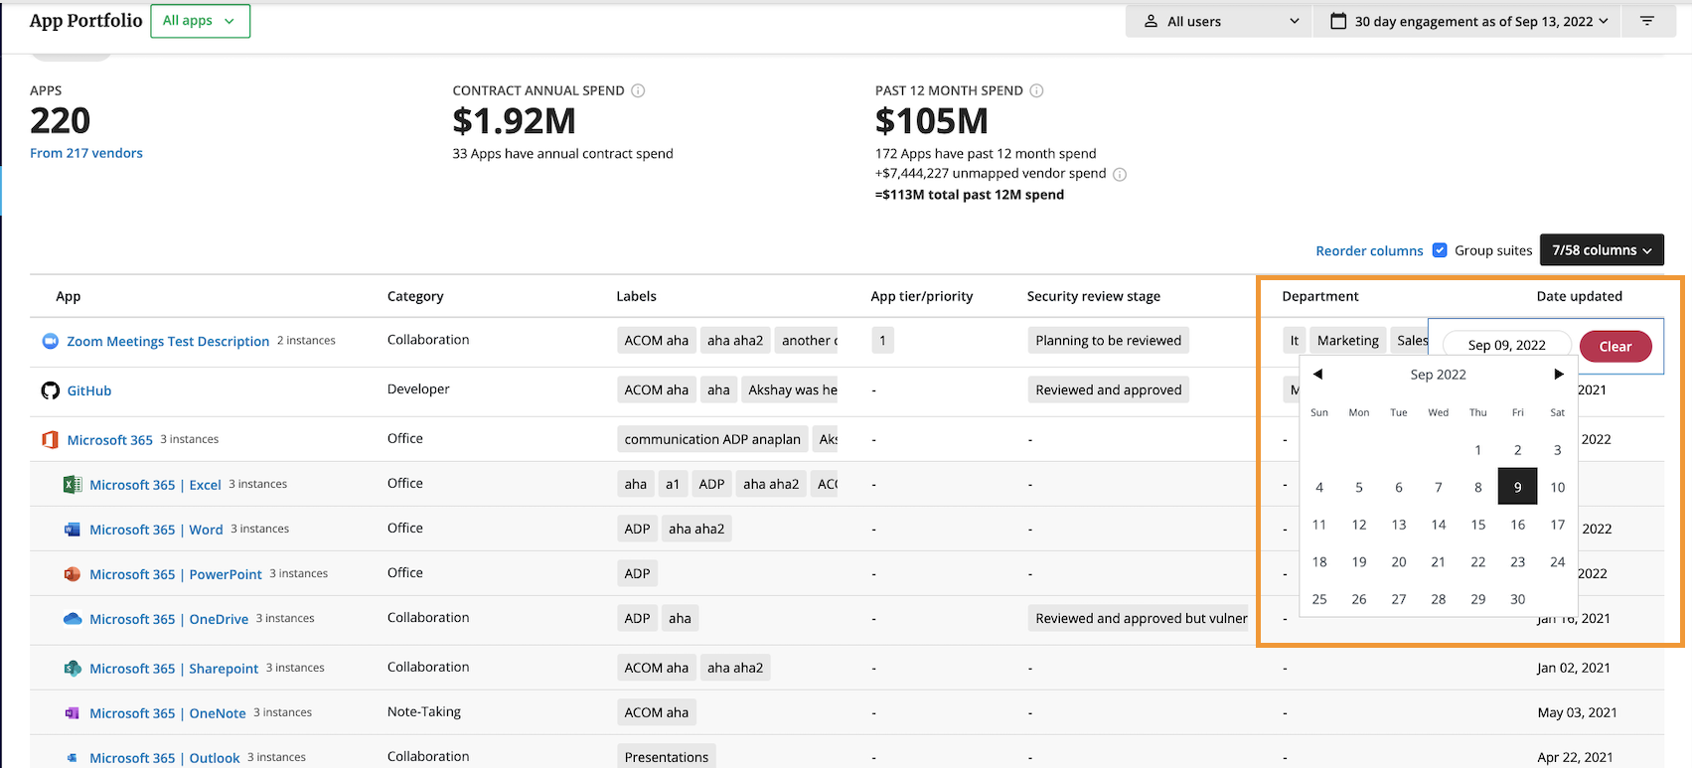Go to next month in calendar

1559,375
